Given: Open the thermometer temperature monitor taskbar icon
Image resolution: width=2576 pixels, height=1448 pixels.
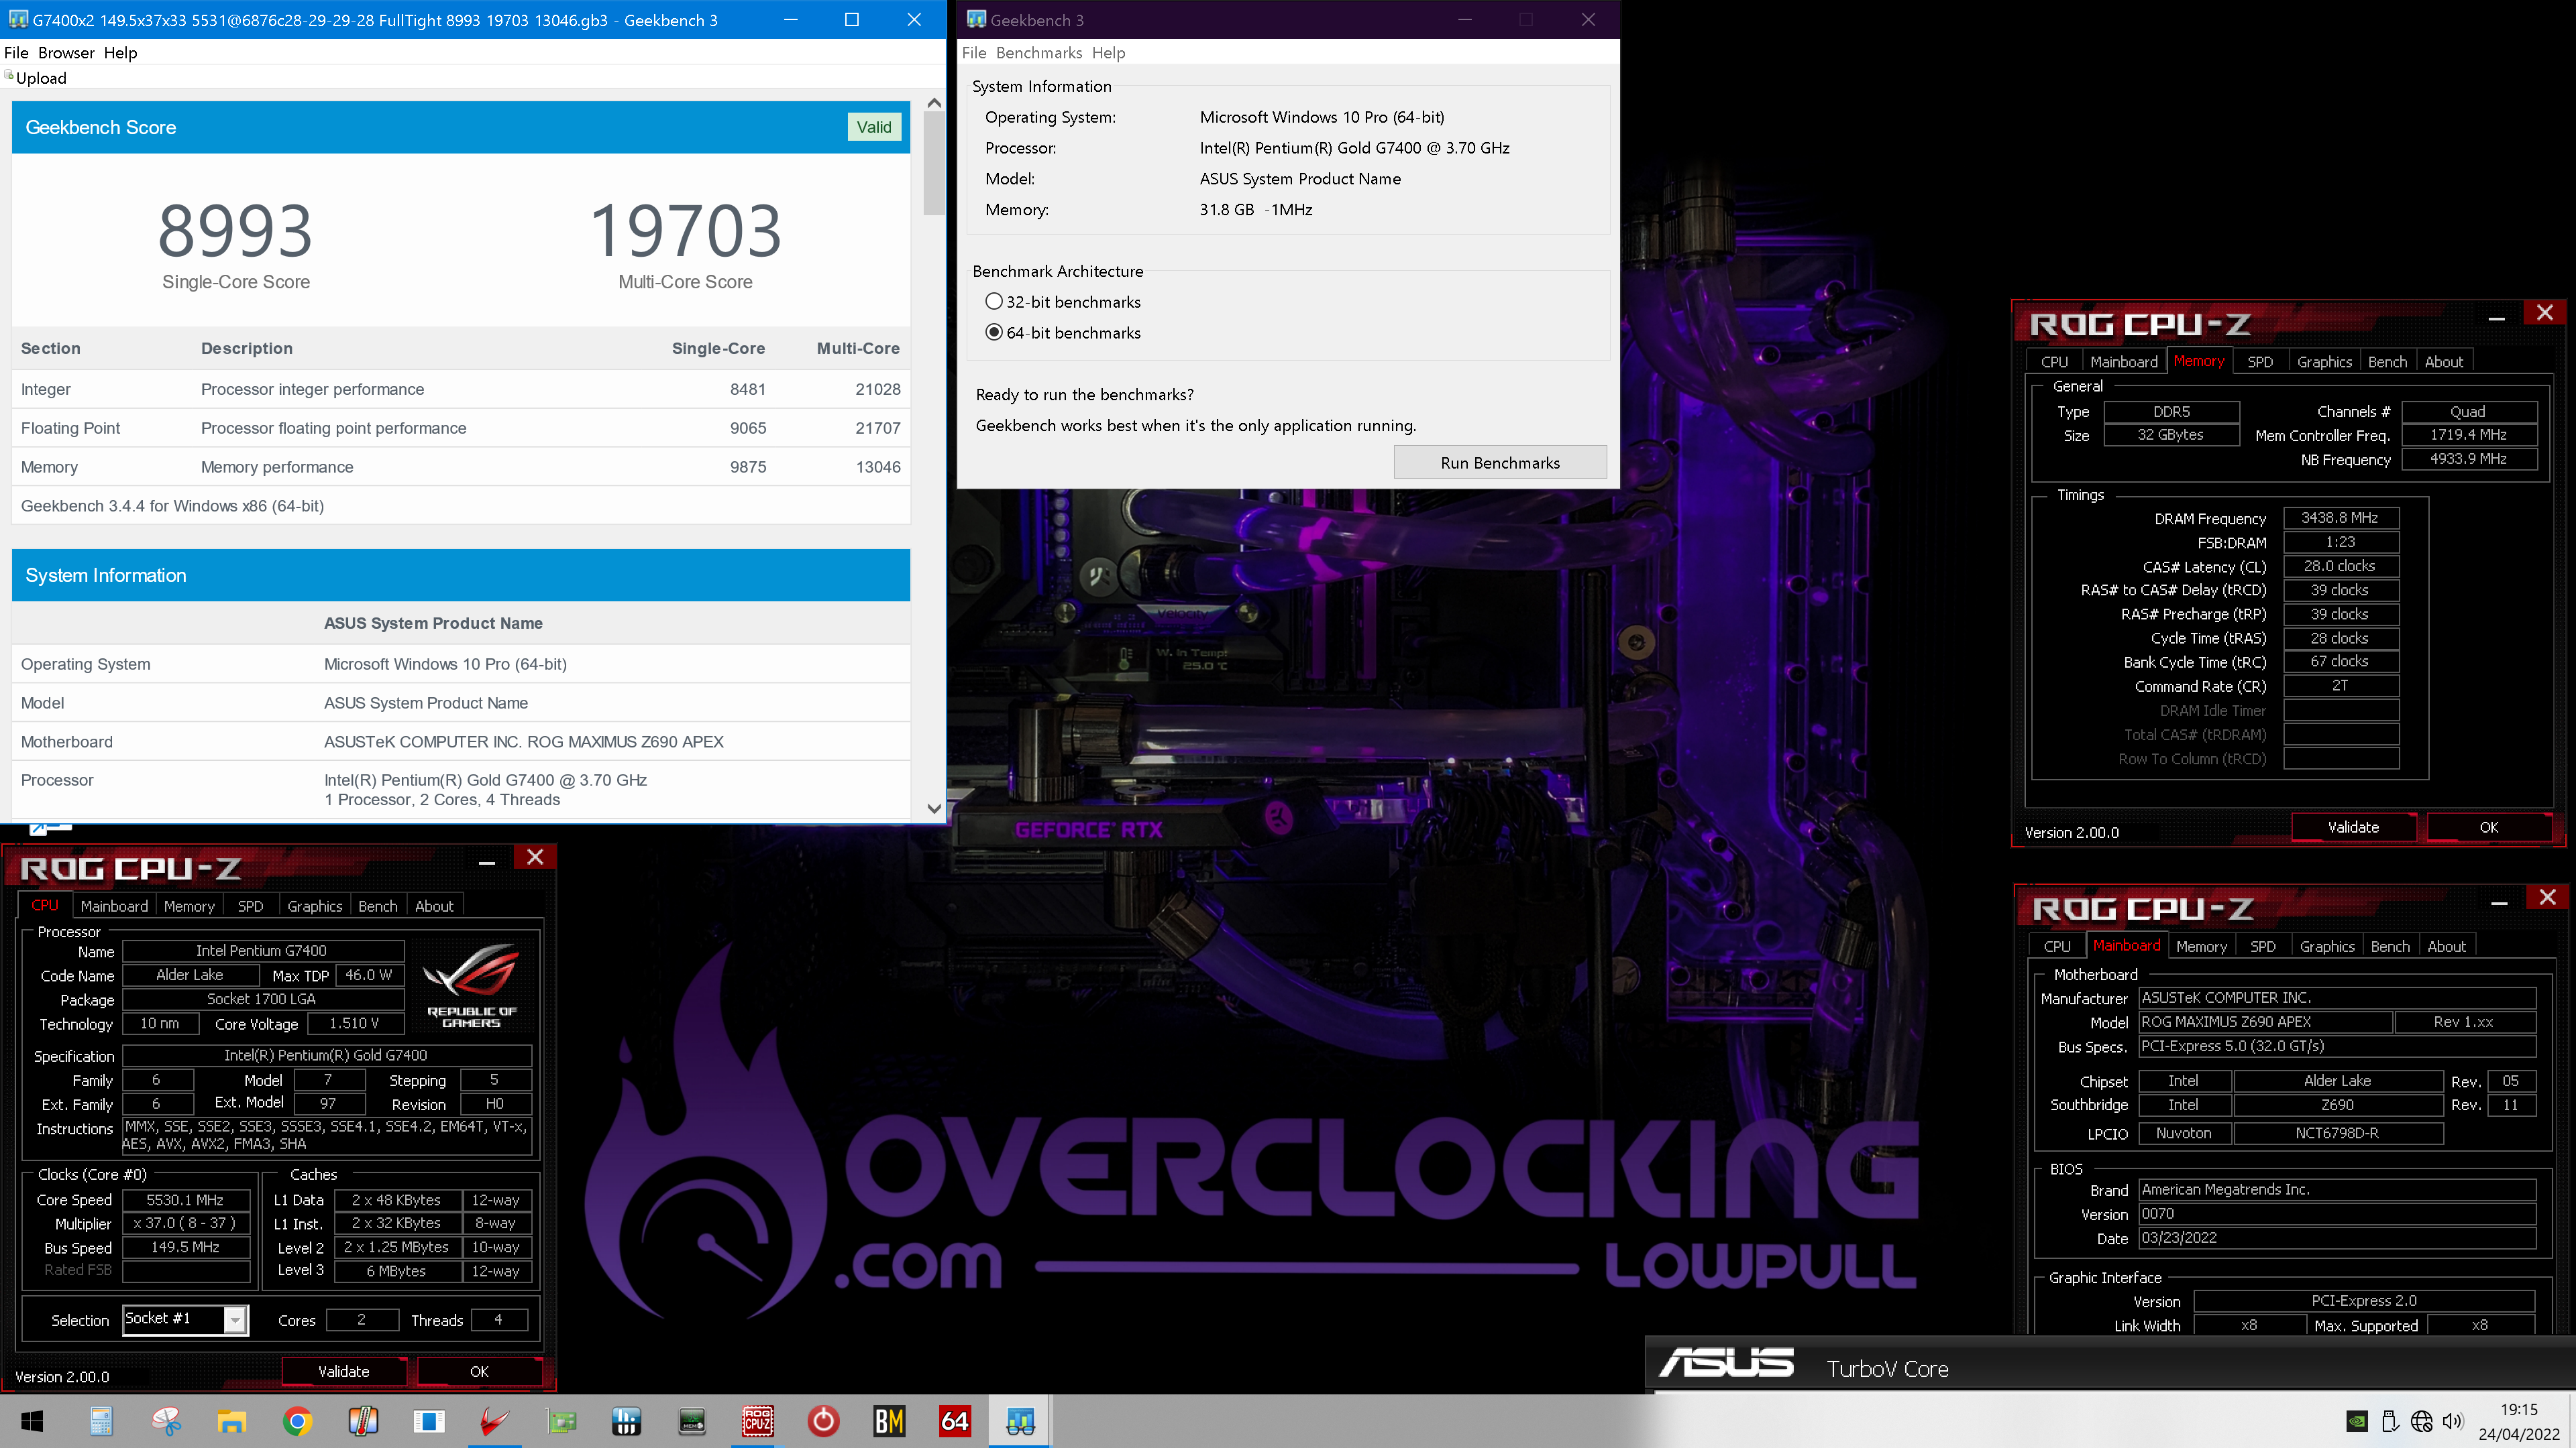Looking at the screenshot, I should [363, 1420].
